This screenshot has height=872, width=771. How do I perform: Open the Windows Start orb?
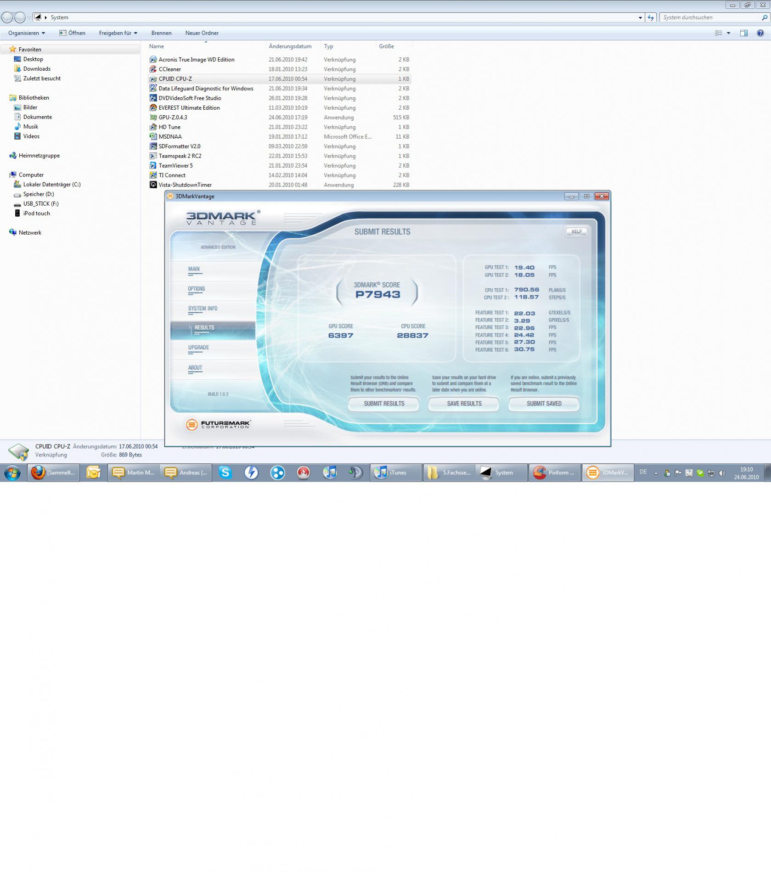(12, 473)
